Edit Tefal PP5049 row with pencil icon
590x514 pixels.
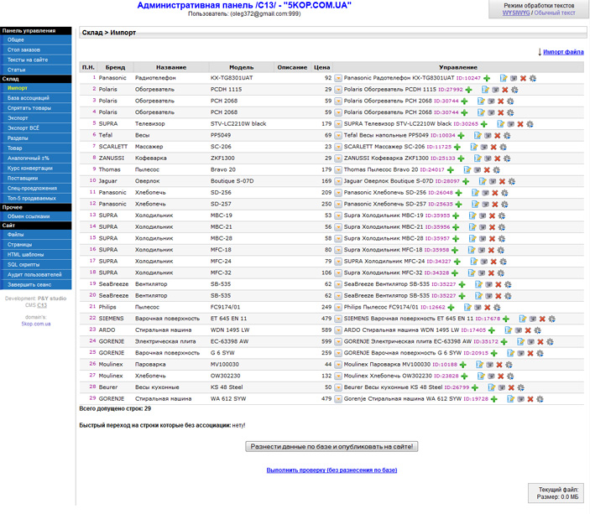478,135
